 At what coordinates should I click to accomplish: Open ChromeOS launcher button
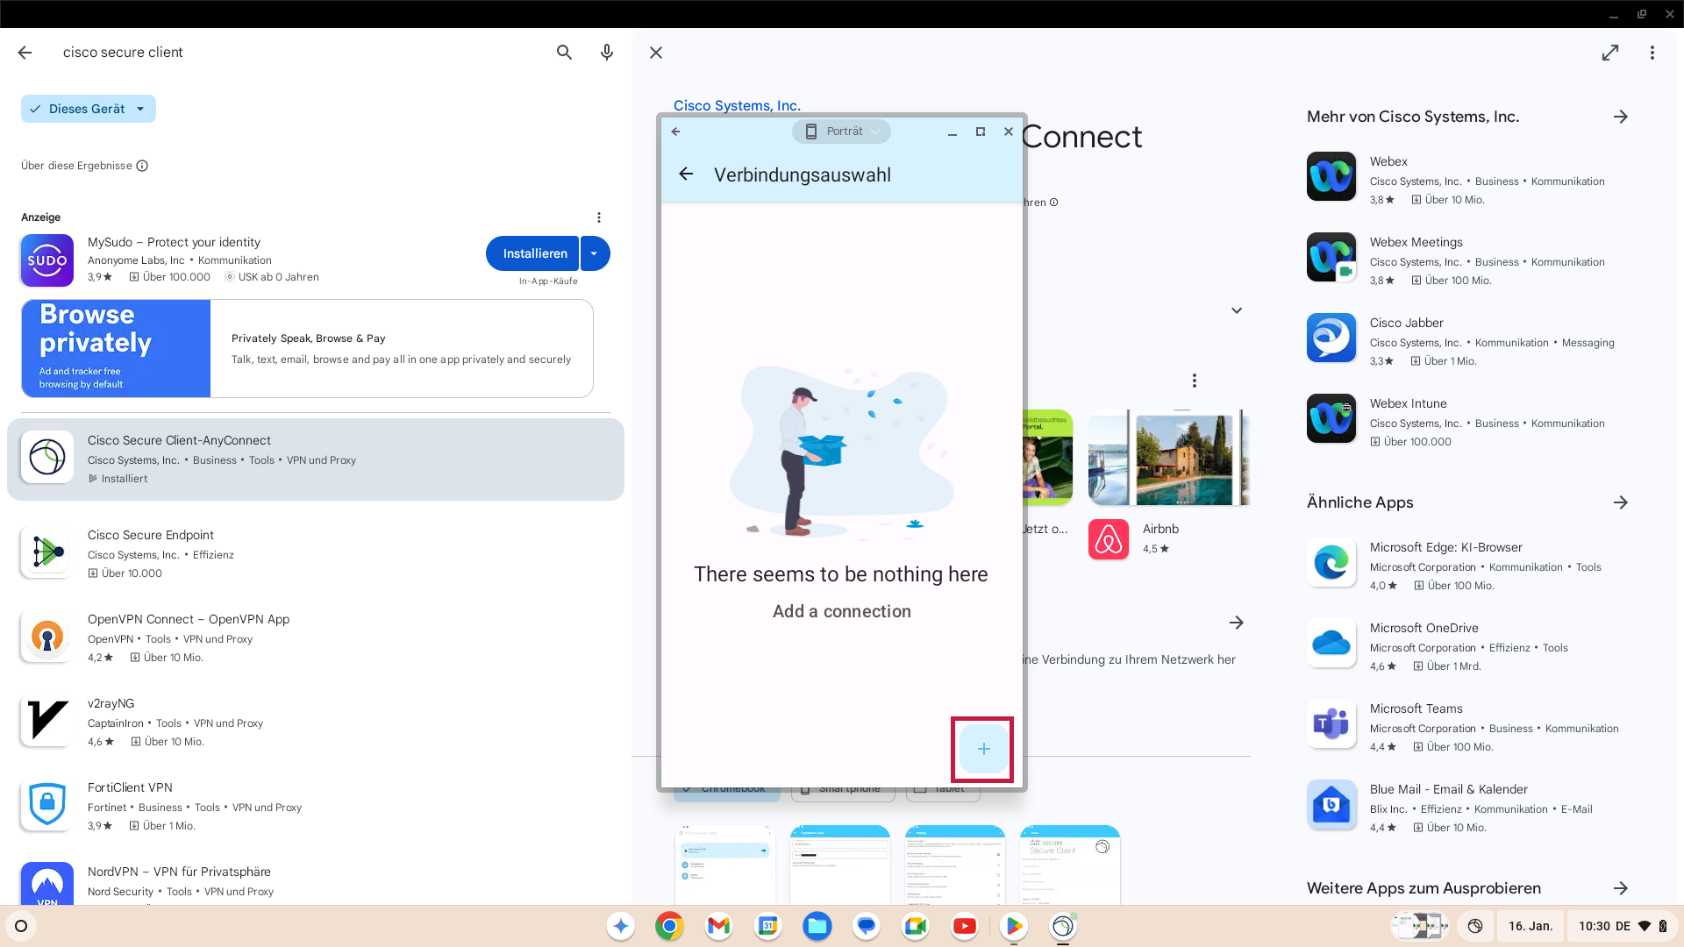coord(21,926)
